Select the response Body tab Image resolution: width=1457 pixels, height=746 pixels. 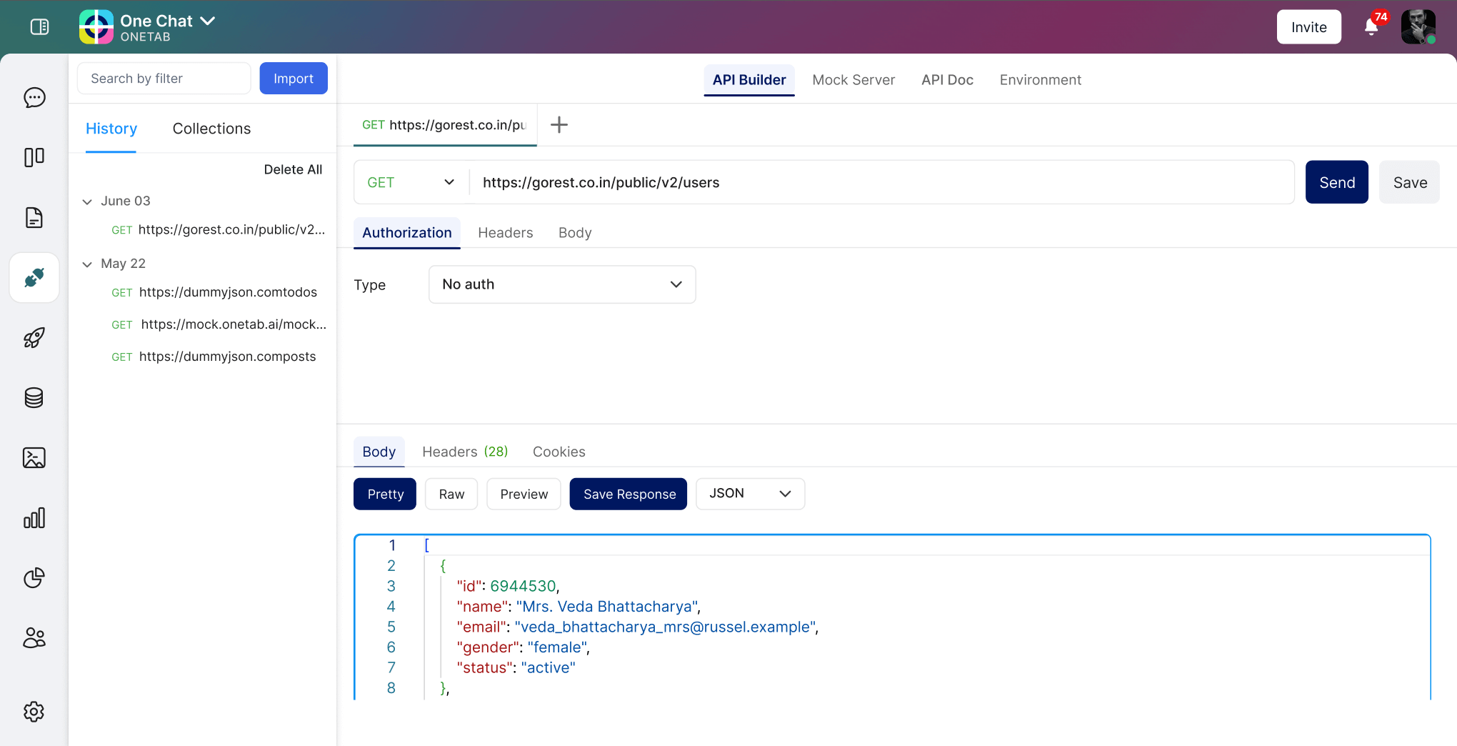click(379, 452)
